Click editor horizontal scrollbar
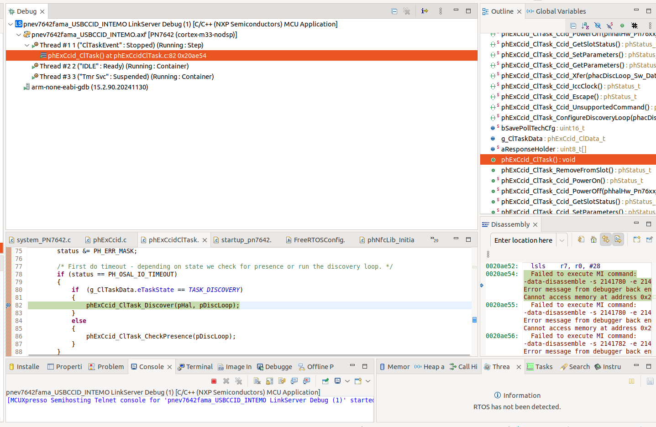The width and height of the screenshot is (656, 427). (249, 355)
